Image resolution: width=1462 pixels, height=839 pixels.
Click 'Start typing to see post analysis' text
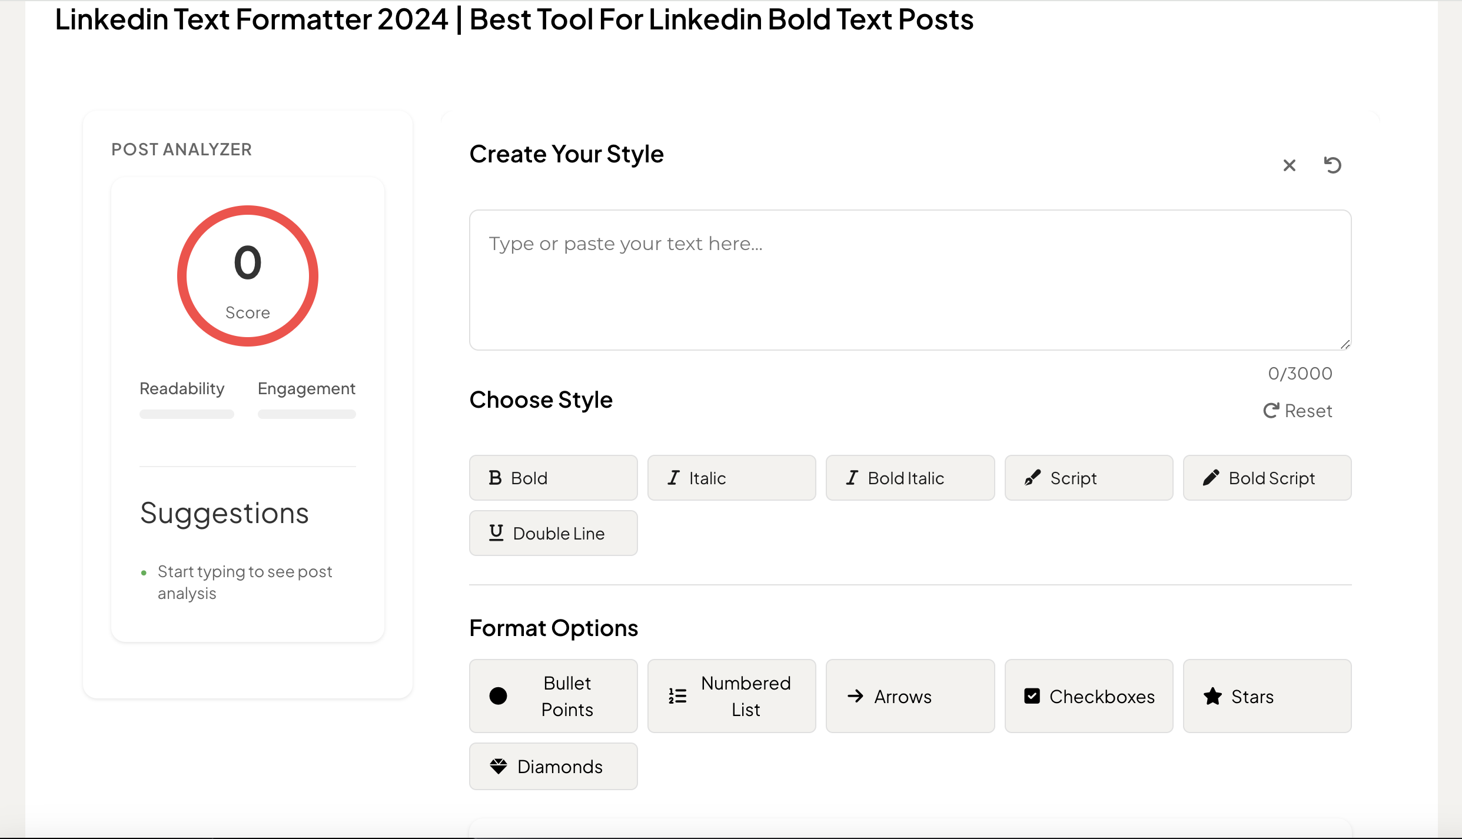point(245,582)
